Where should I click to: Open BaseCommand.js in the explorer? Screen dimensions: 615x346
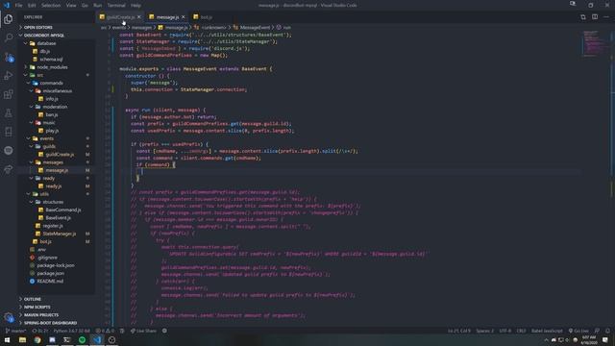(63, 210)
